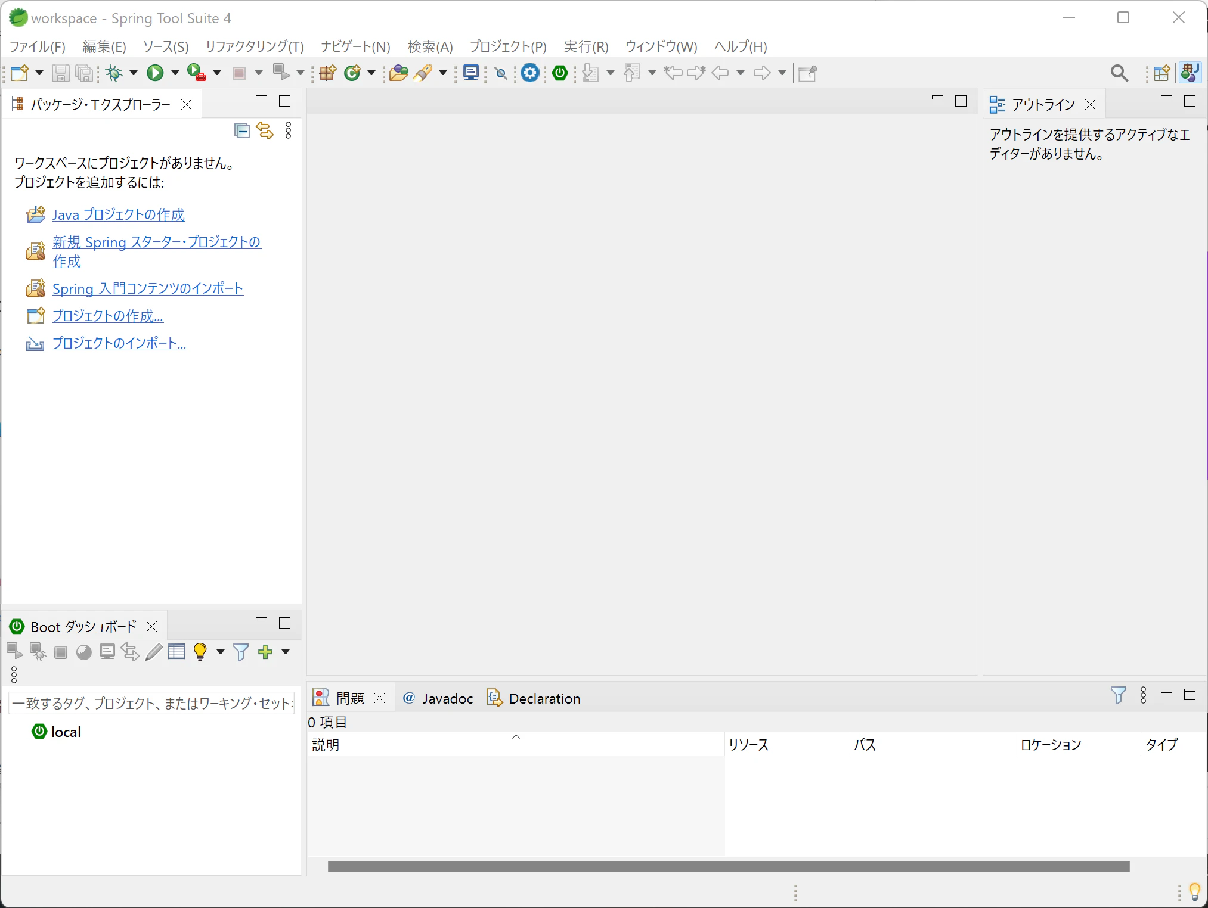Click the 説明 column header
Image resolution: width=1208 pixels, height=908 pixels.
pyautogui.click(x=516, y=744)
